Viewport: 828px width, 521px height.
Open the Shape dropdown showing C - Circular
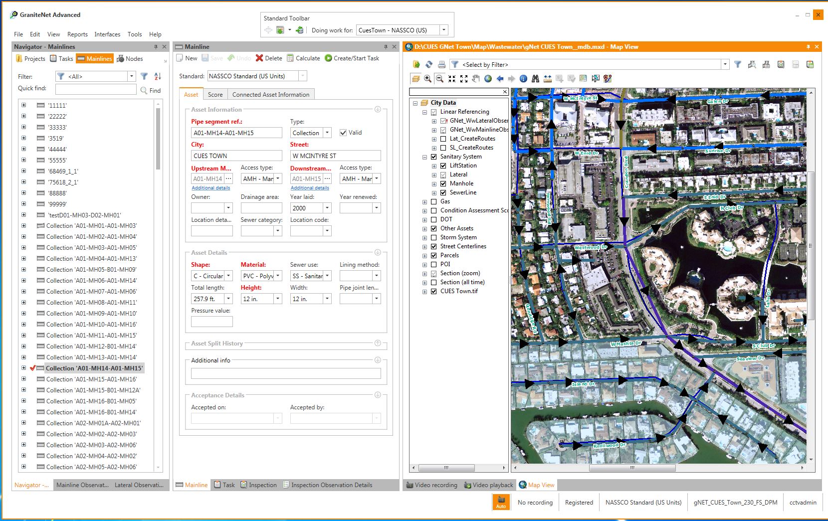coord(228,275)
